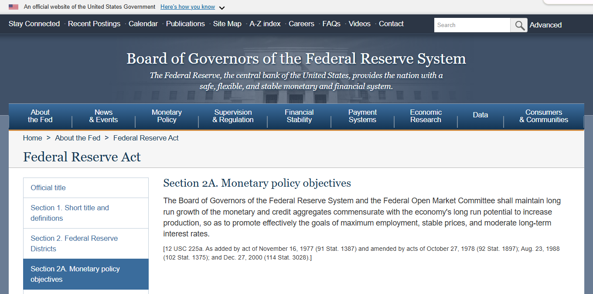593x294 pixels.
Task: Click the 'An official website' banner text
Action: [x=89, y=7]
